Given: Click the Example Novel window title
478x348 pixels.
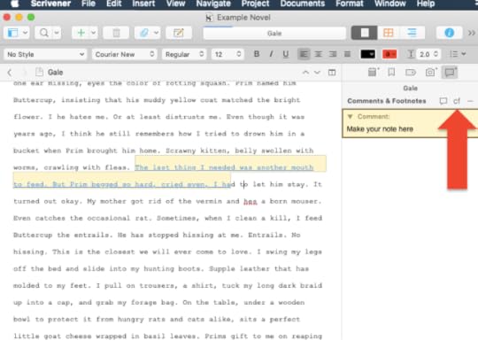Looking at the screenshot, I should click(x=243, y=18).
